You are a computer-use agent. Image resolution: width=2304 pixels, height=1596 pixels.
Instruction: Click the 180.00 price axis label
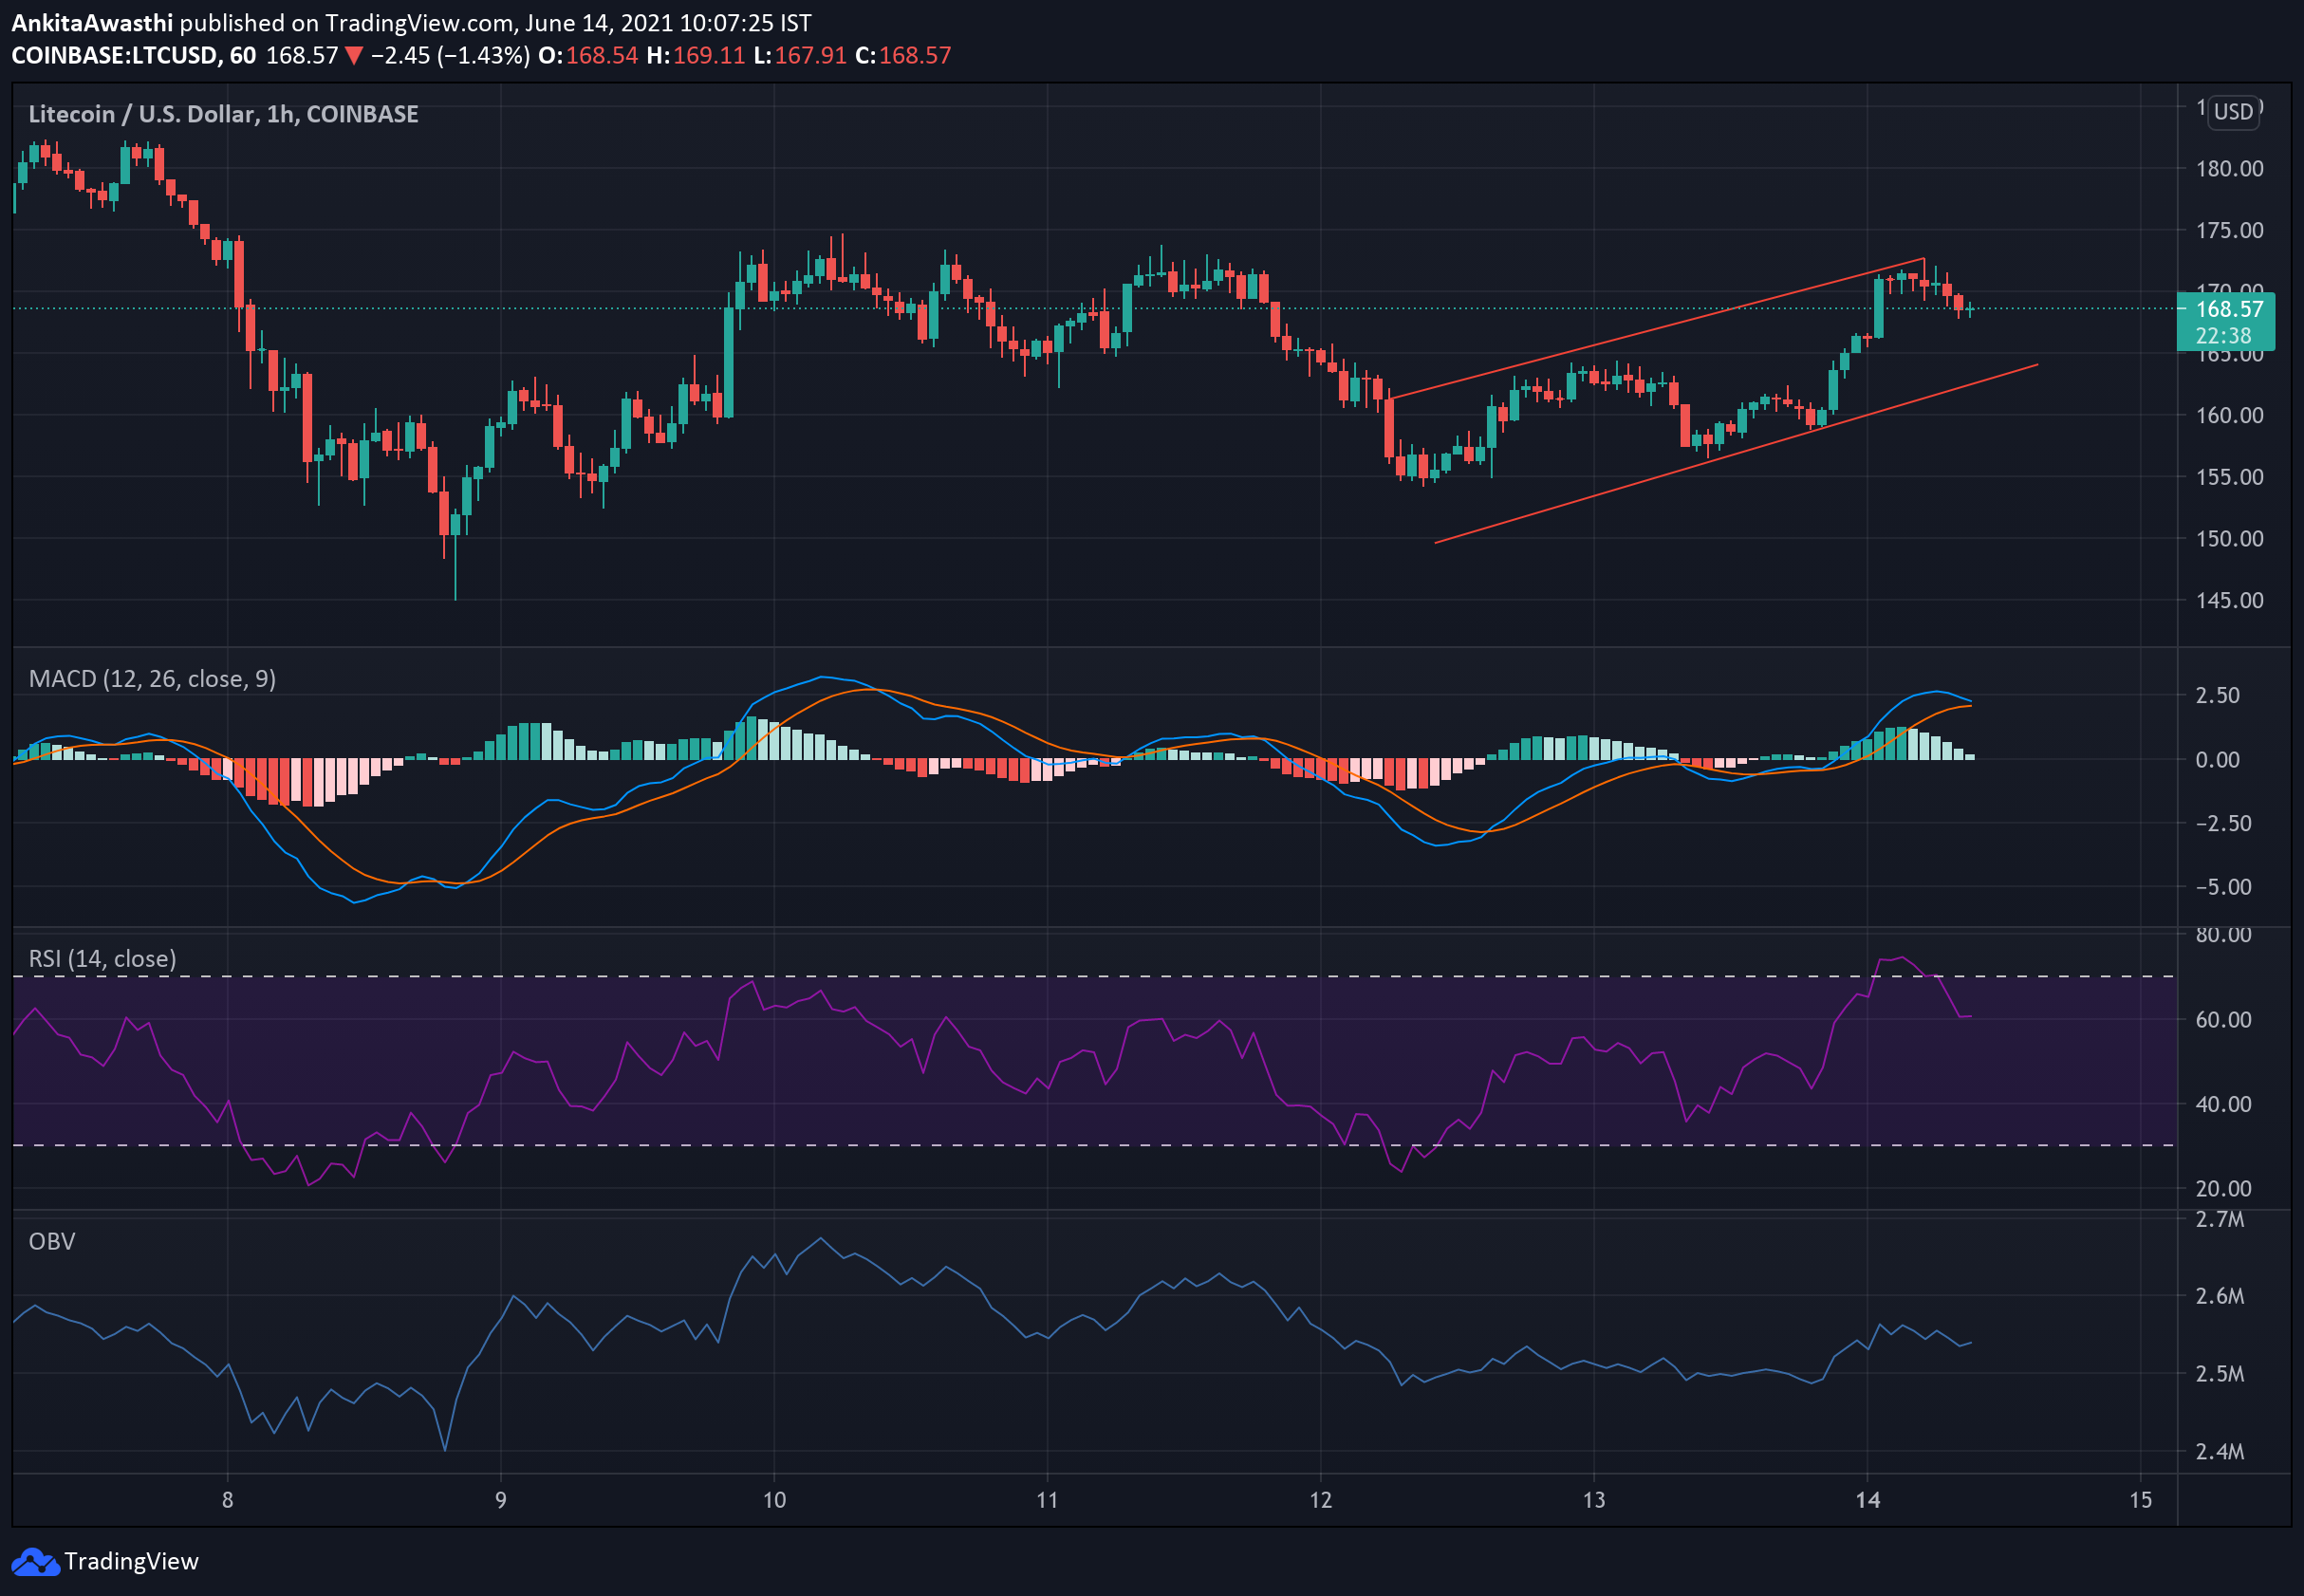(2229, 168)
